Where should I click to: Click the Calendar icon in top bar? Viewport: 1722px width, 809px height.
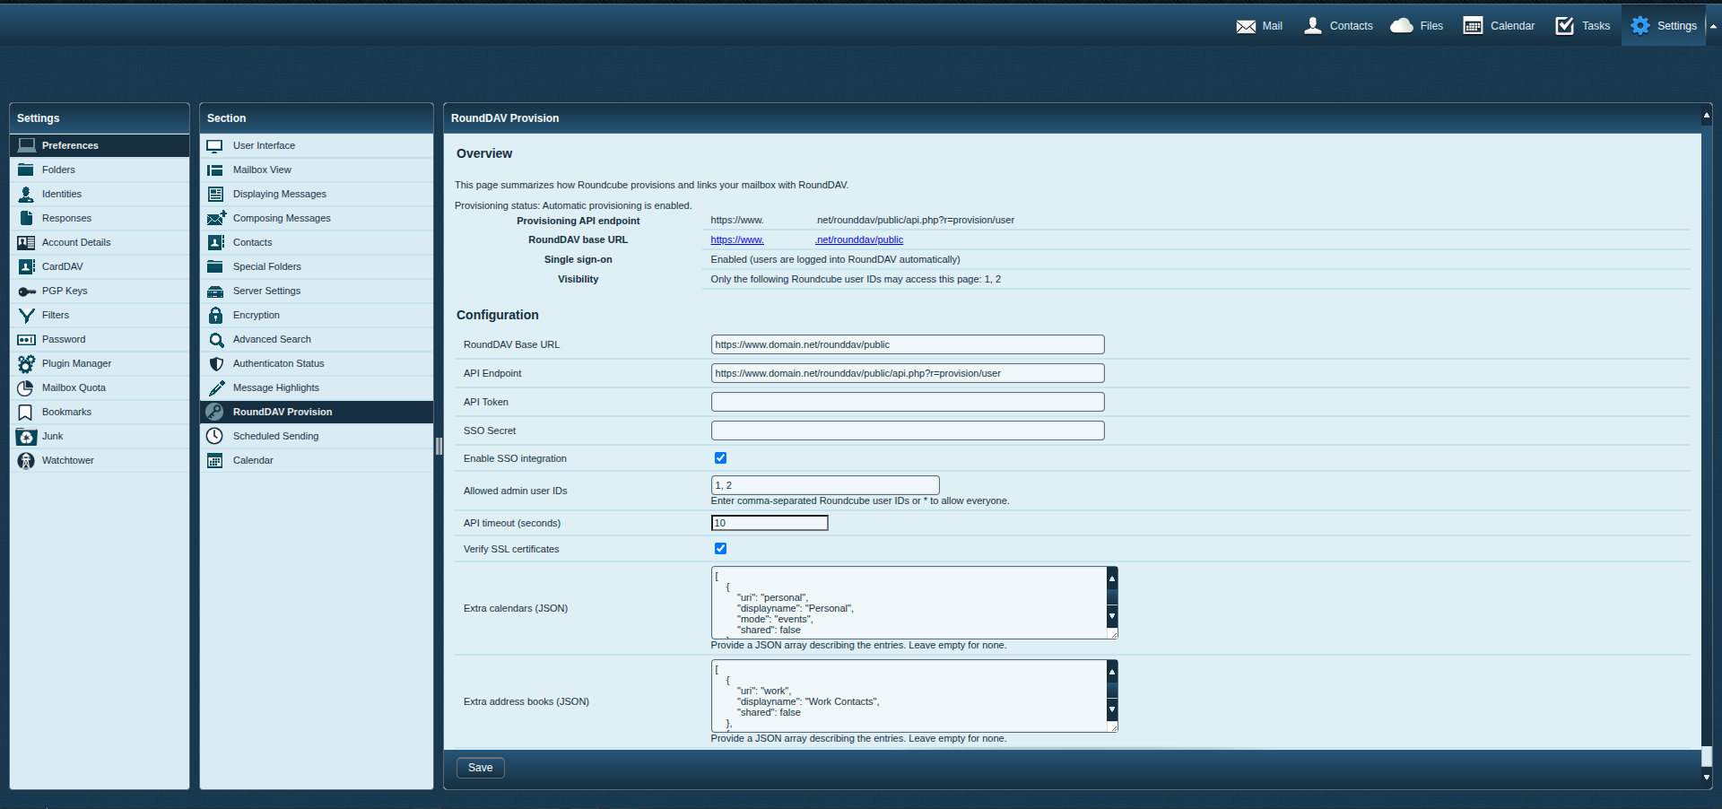point(1473,26)
